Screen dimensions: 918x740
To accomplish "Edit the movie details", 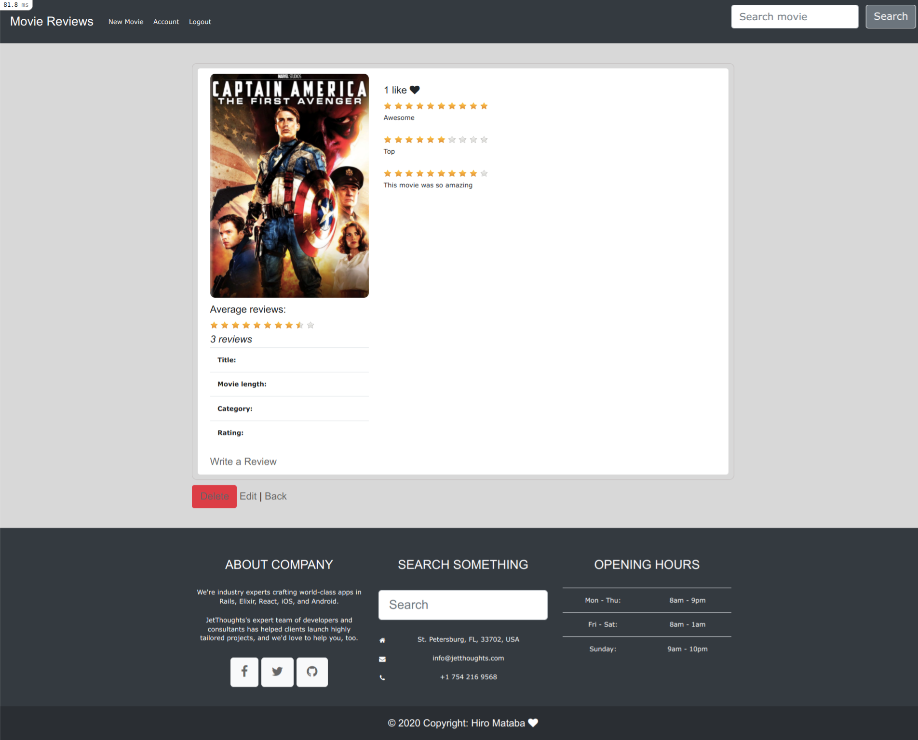I will click(248, 496).
